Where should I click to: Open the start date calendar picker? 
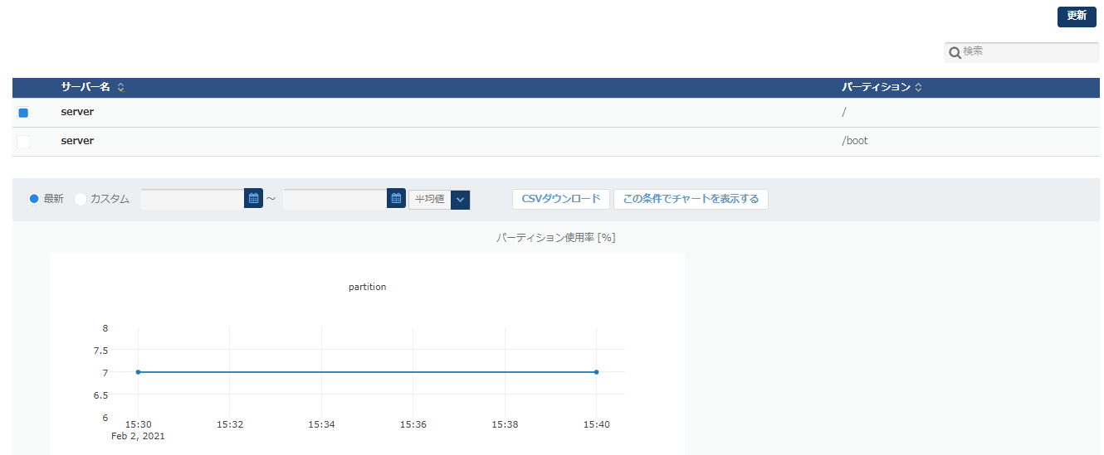point(254,199)
